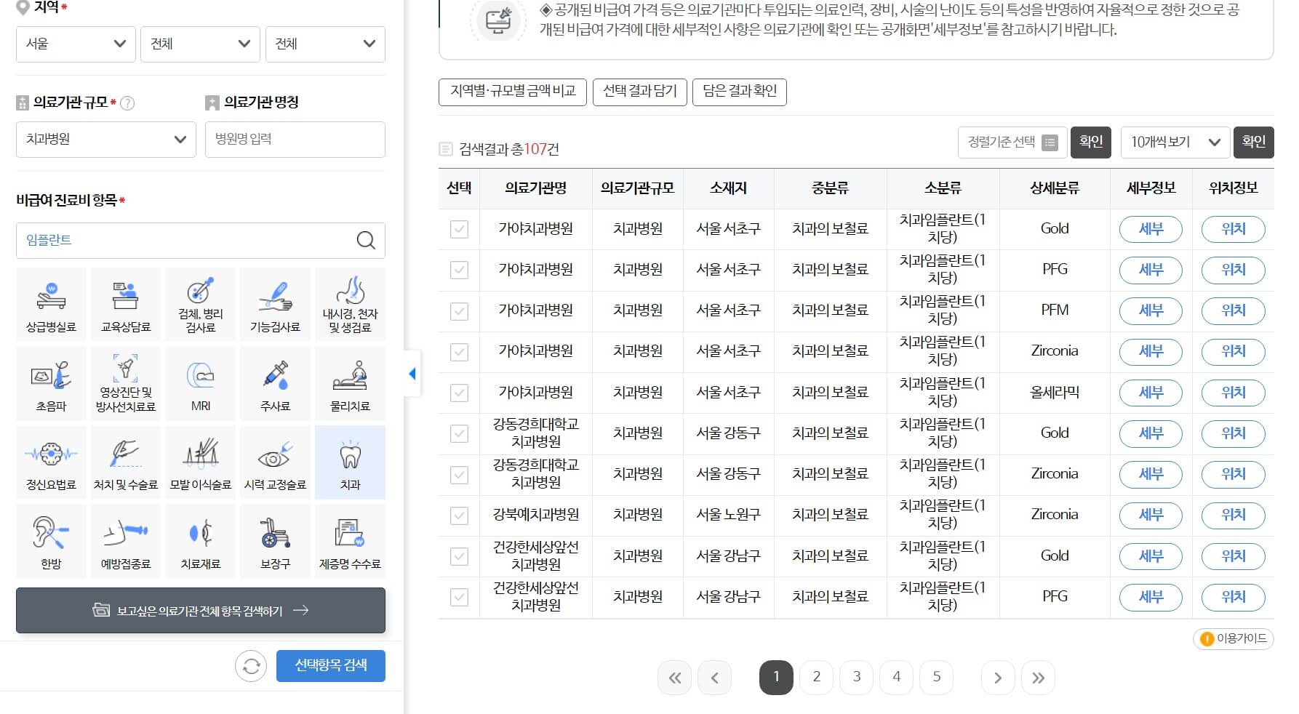This screenshot has width=1299, height=714.
Task: Select the 교육상담료 category icon
Action: tap(126, 305)
